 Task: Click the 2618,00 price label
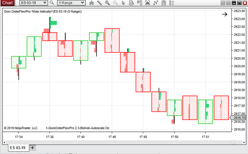click(x=239, y=98)
